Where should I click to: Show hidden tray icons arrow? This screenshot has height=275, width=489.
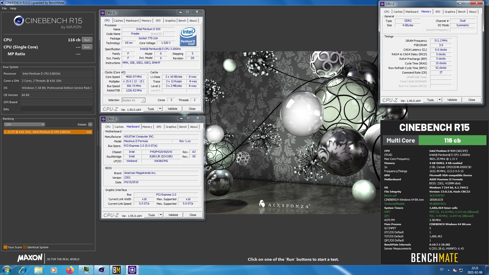pyautogui.click(x=449, y=270)
